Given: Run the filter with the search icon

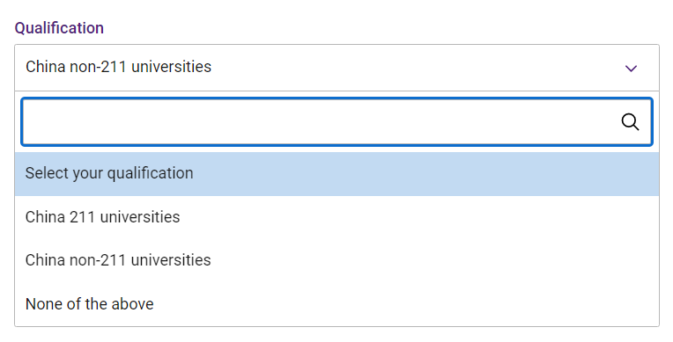Looking at the screenshot, I should click(x=630, y=122).
